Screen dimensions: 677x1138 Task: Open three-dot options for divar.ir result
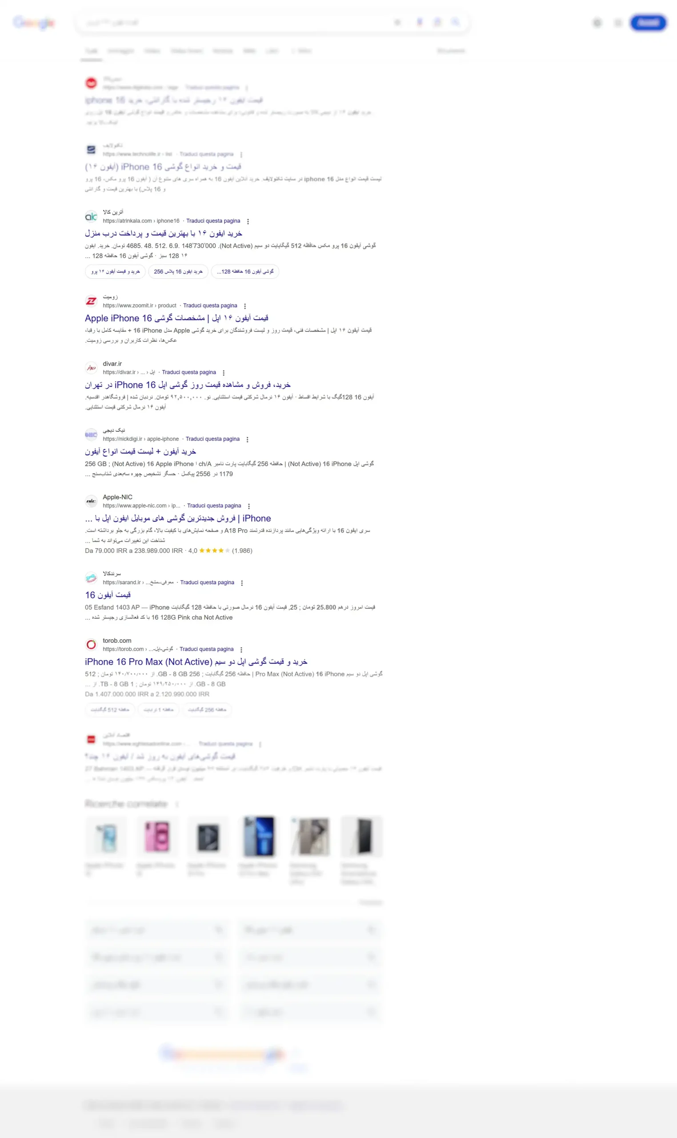coord(224,373)
